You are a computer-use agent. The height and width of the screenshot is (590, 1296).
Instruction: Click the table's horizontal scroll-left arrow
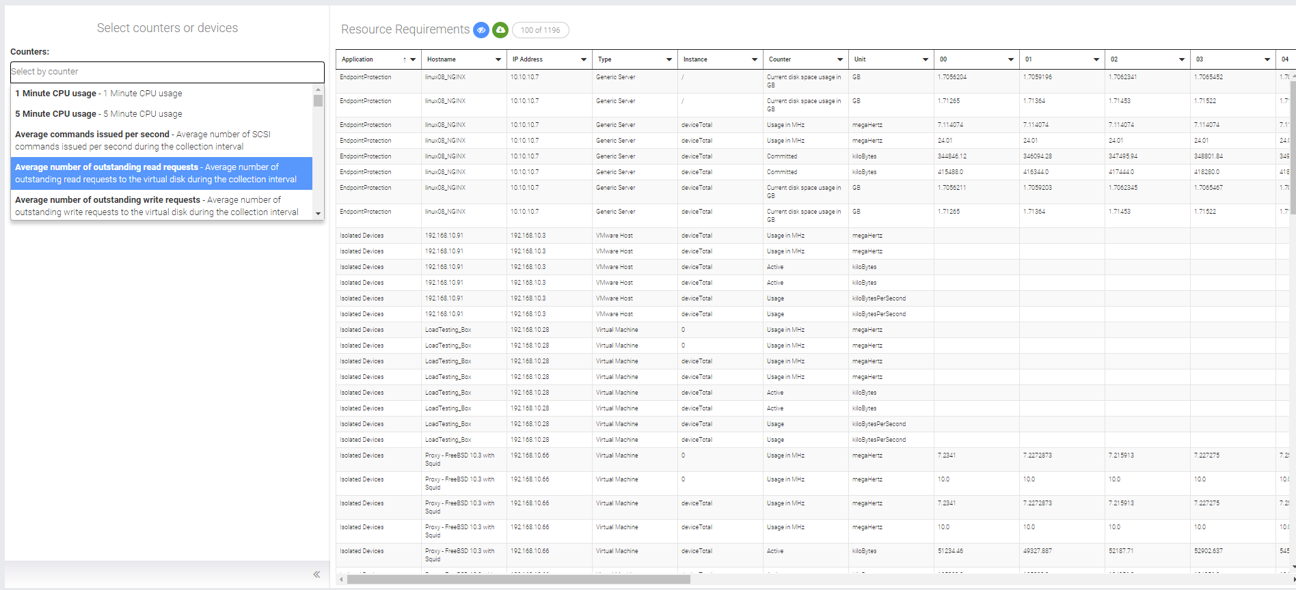(341, 579)
